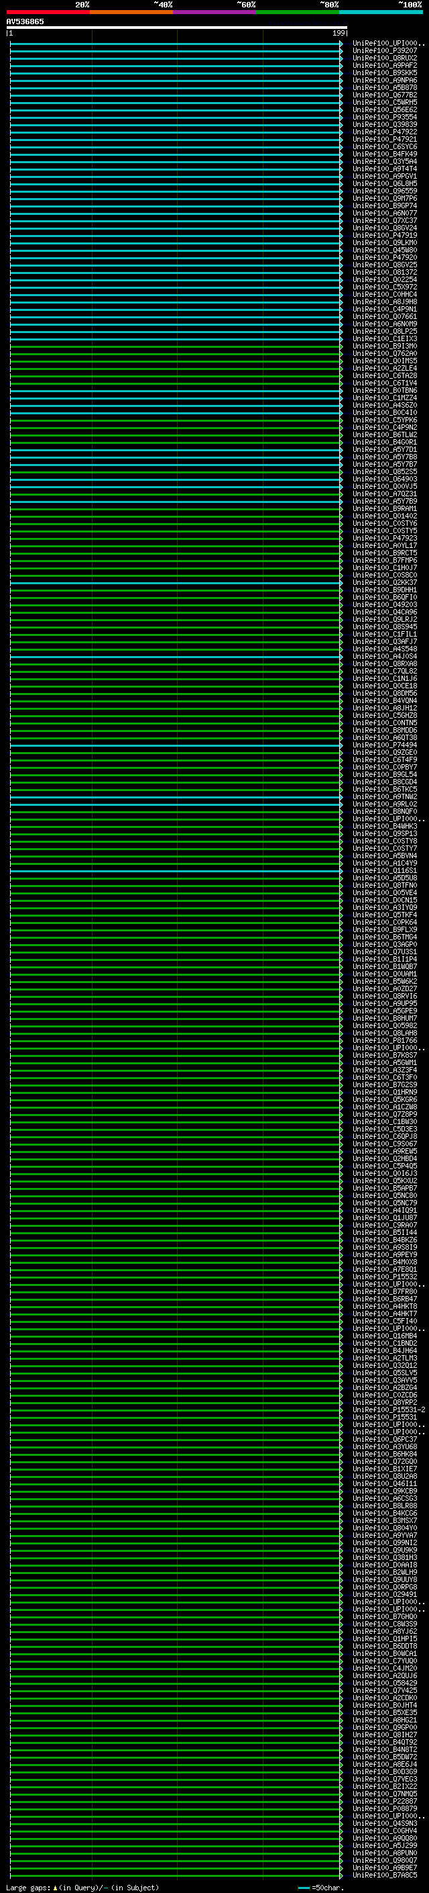Screen dimensions: 429x1893
Task: Select hit label UniRef100_B7K8S7
Action: coord(385,1055)
